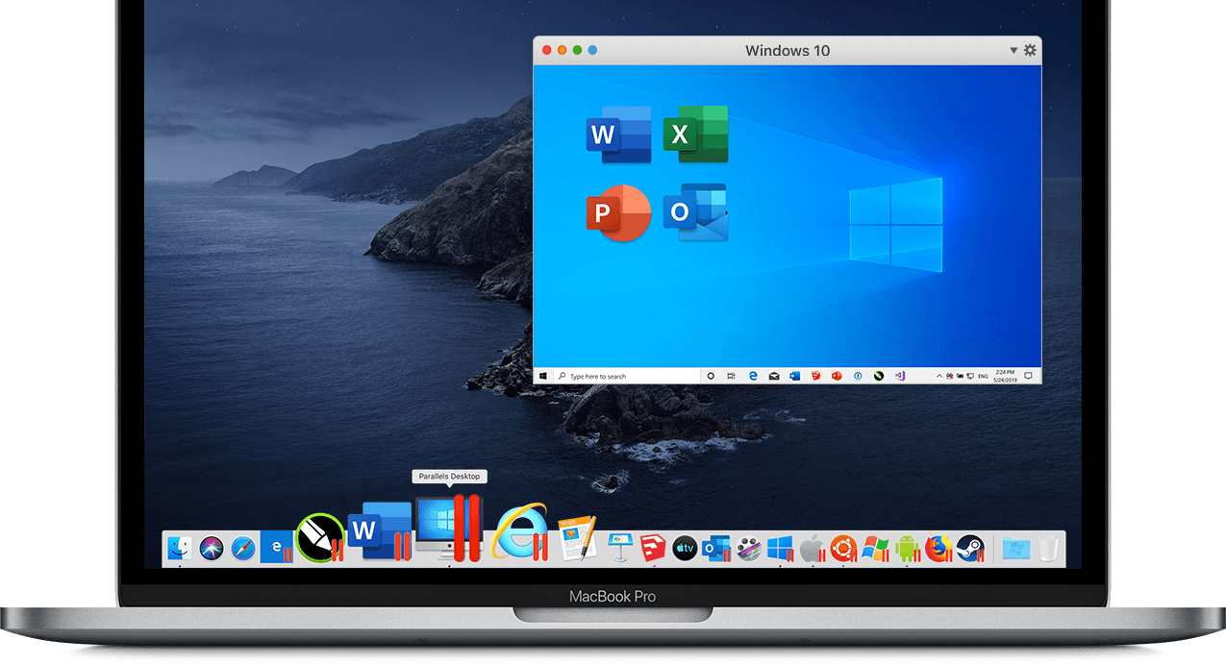This screenshot has width=1226, height=665.
Task: Open 1Password from the Windows taskbar
Action: pos(858,375)
